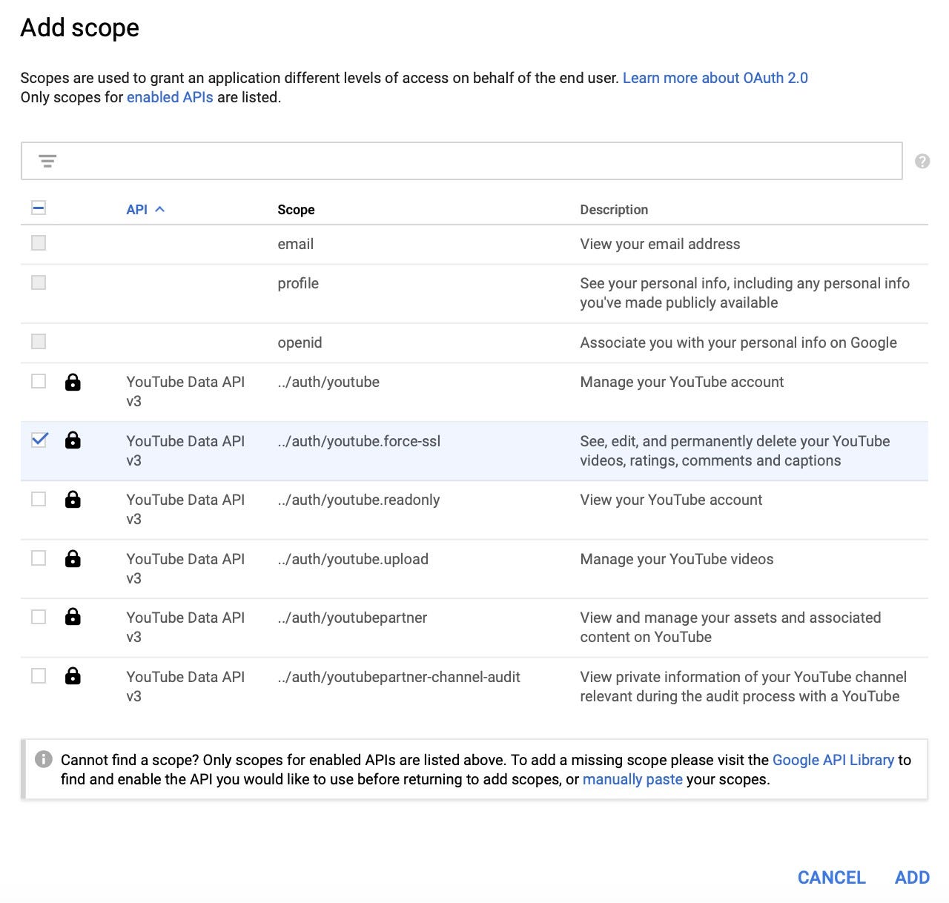Click 'Manage your YouTube account' description

[682, 382]
